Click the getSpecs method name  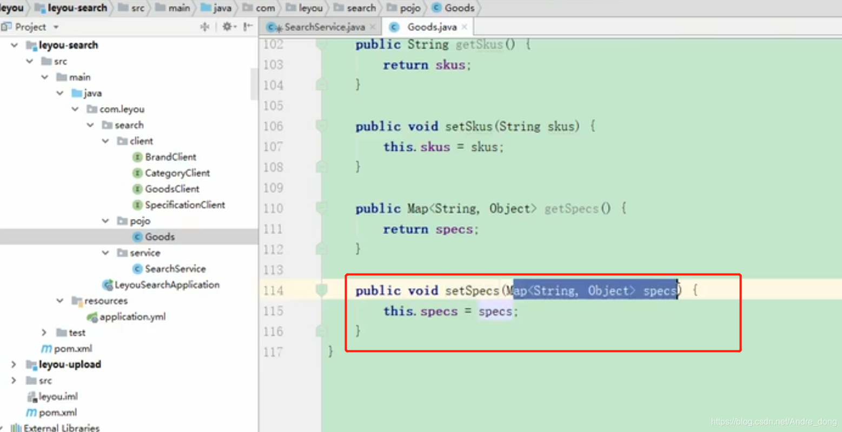[x=571, y=209]
